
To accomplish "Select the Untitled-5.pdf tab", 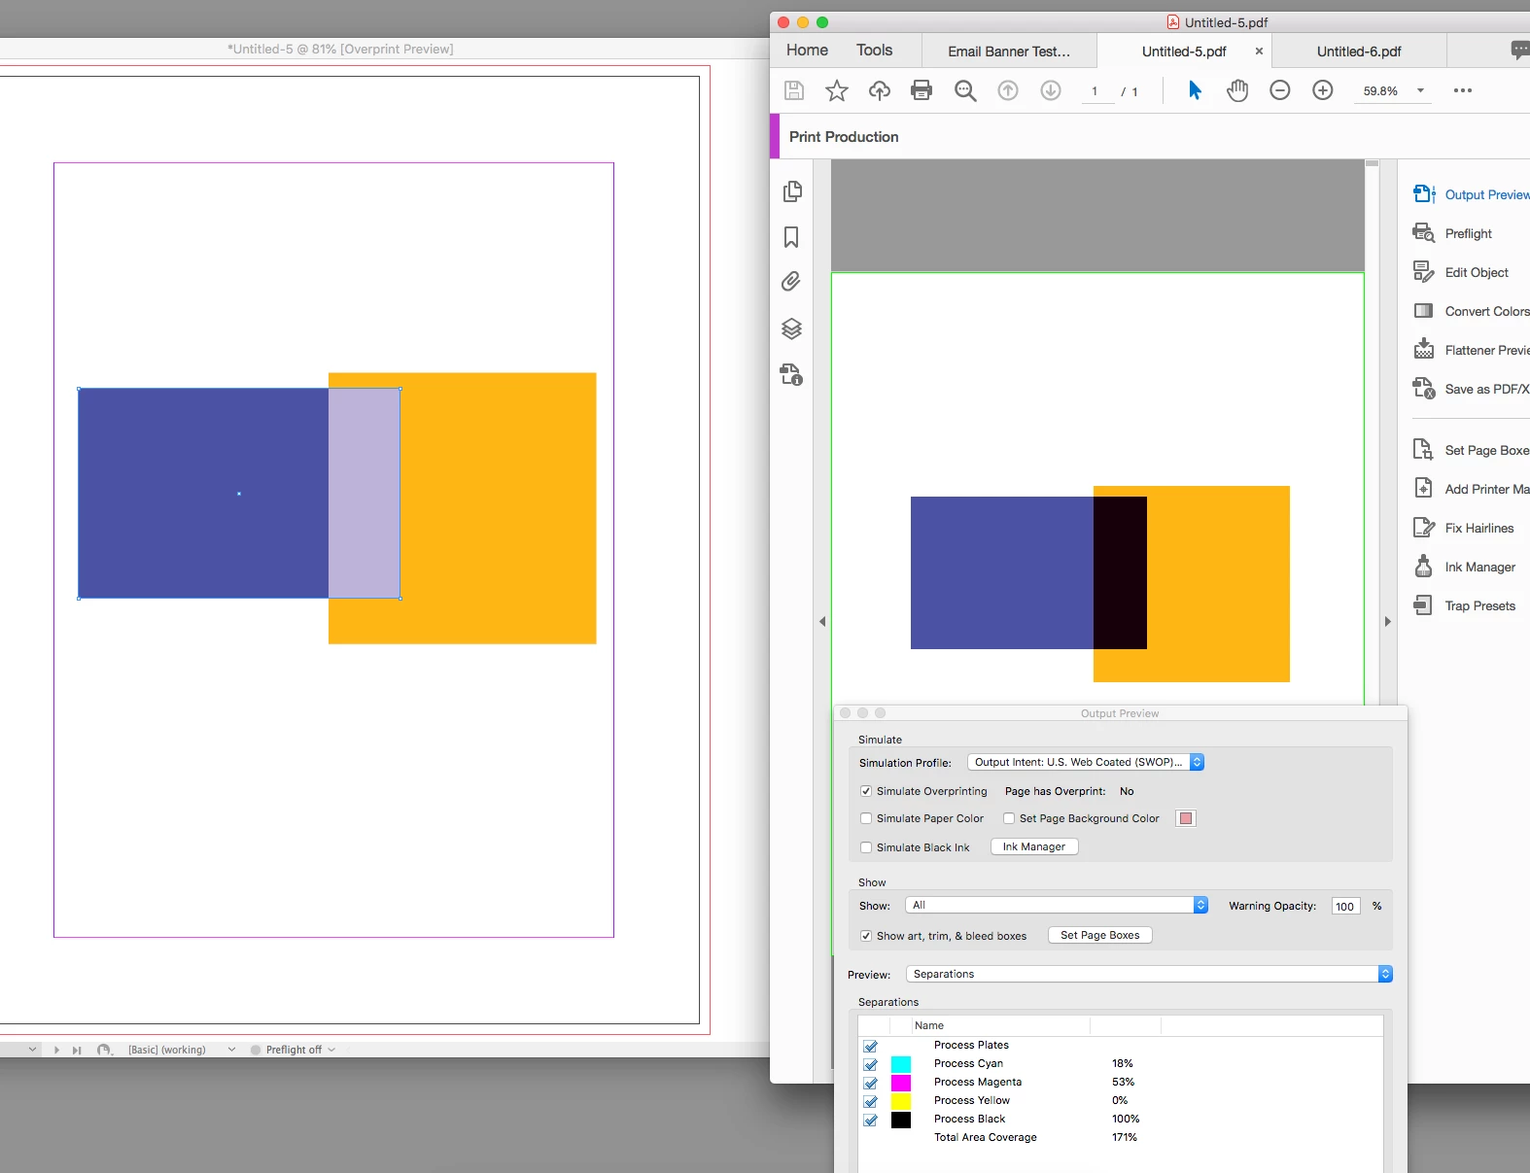I will 1184,51.
